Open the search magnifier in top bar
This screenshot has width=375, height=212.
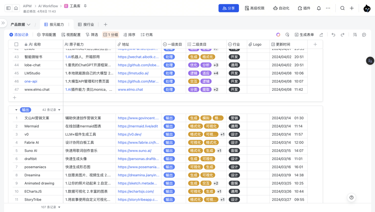click(x=342, y=8)
